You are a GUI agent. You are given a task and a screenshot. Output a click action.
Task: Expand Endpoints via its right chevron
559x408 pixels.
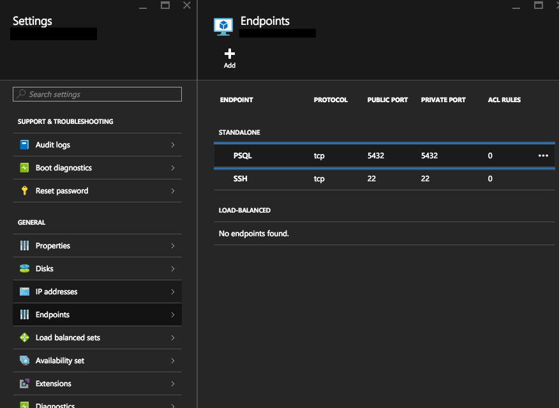tap(173, 315)
